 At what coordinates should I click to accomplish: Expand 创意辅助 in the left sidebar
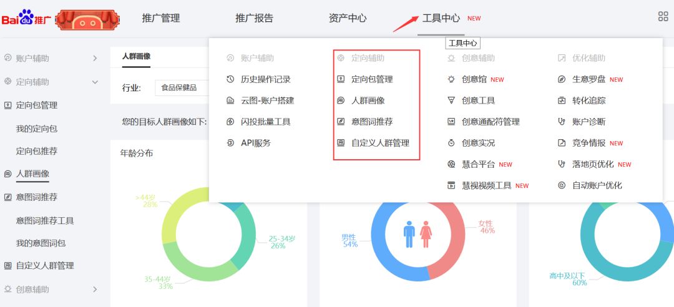52,289
